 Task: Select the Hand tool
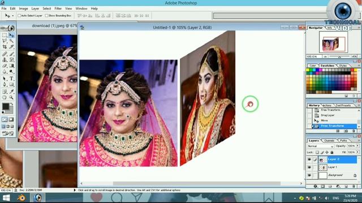coord(5,98)
